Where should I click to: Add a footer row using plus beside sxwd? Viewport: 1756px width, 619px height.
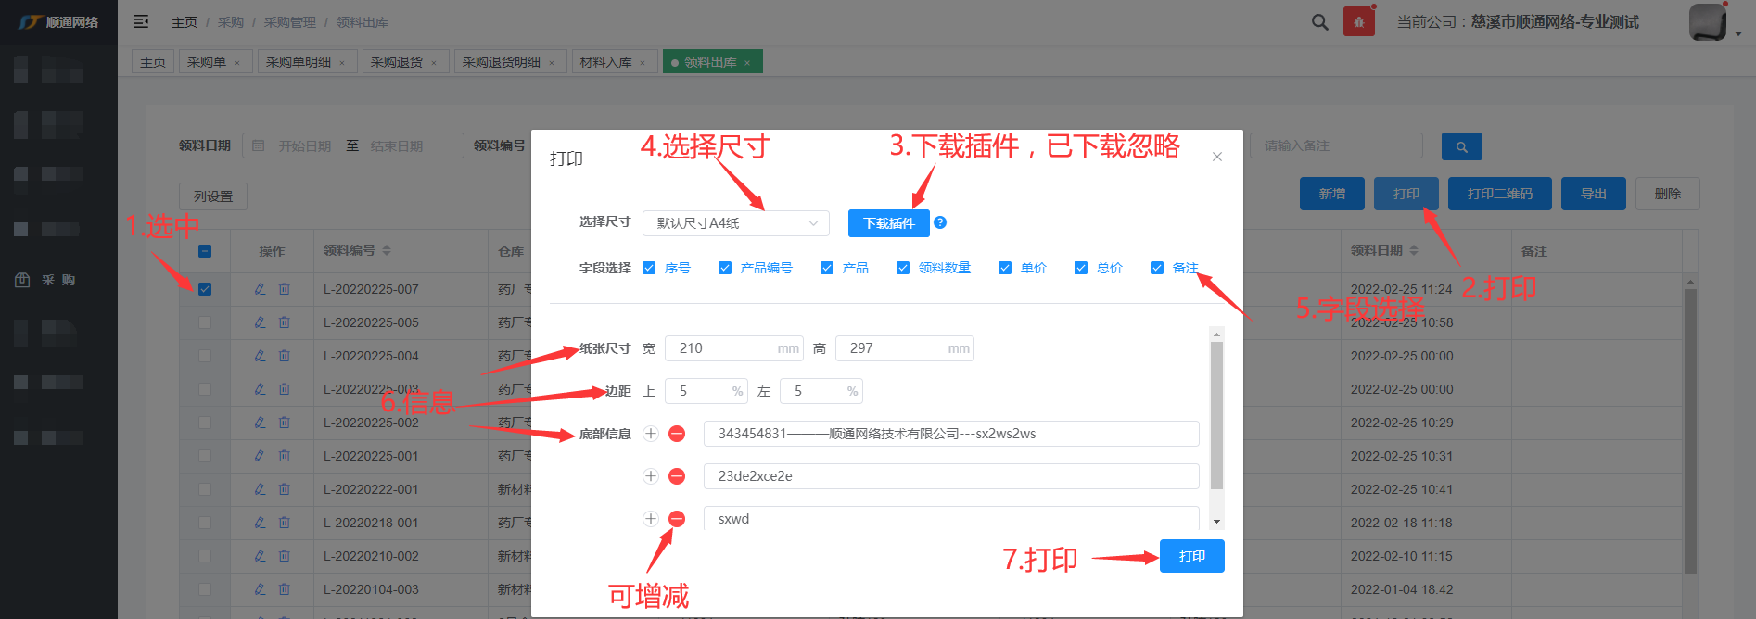tap(651, 519)
